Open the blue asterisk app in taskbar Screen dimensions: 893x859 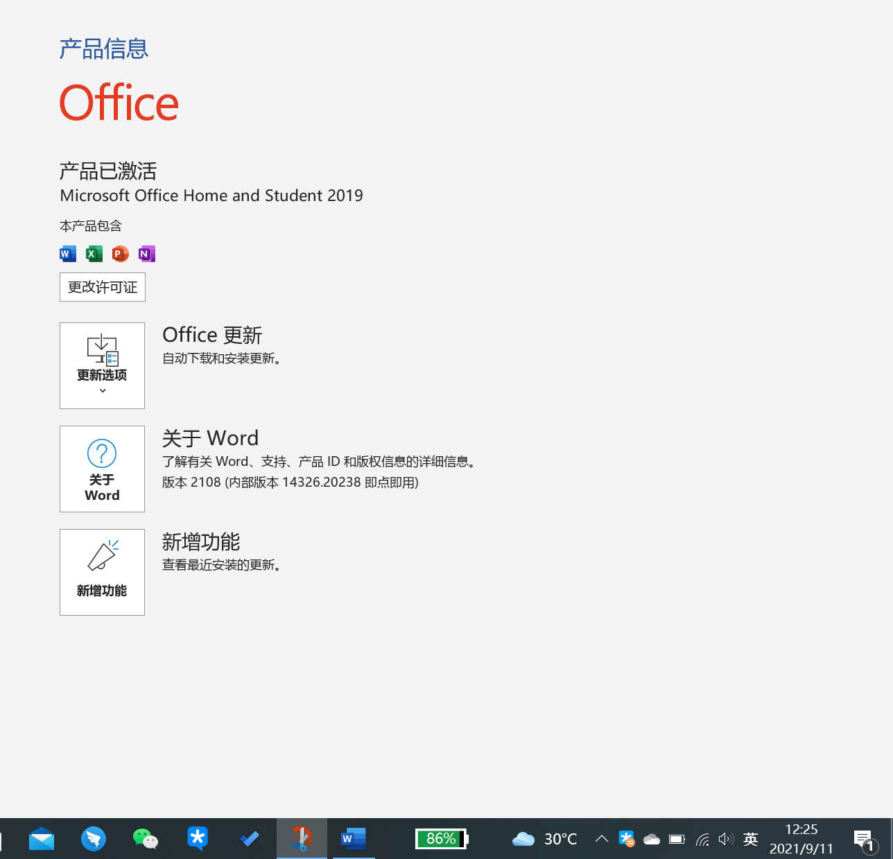pos(198,839)
